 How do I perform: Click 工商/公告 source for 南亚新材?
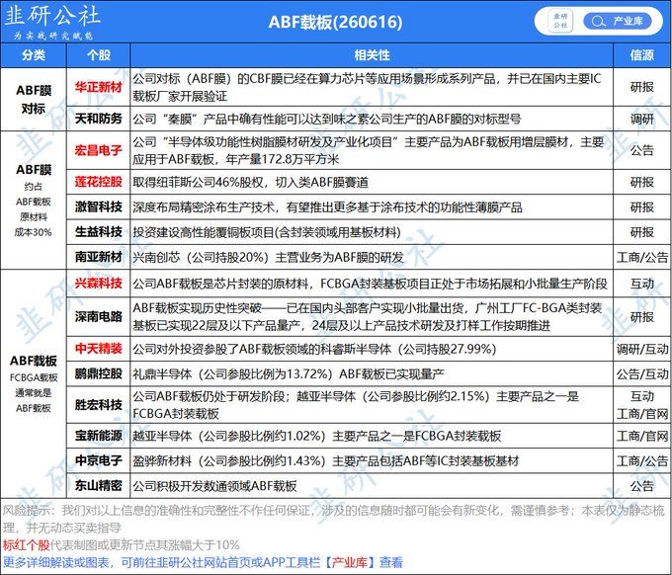tap(642, 257)
